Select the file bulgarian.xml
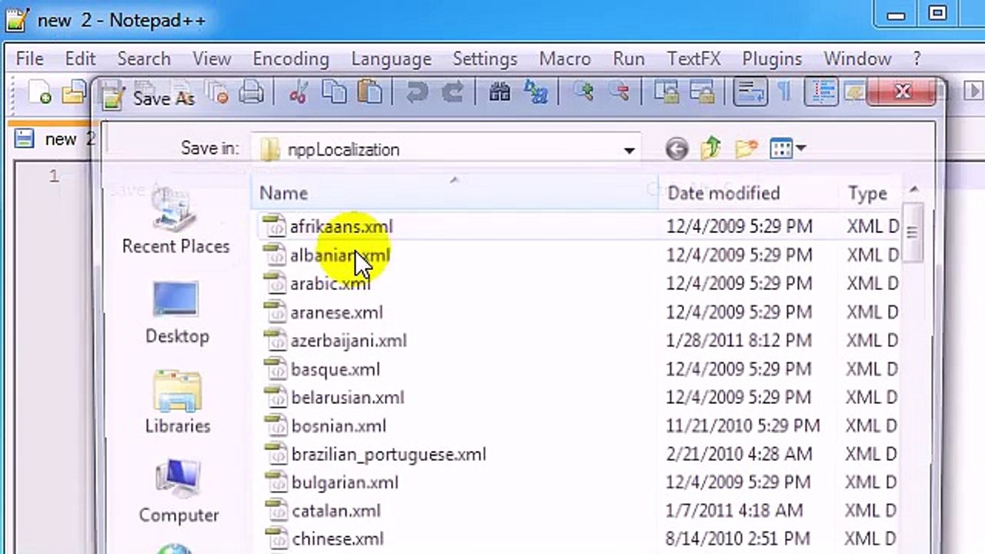 click(x=345, y=482)
